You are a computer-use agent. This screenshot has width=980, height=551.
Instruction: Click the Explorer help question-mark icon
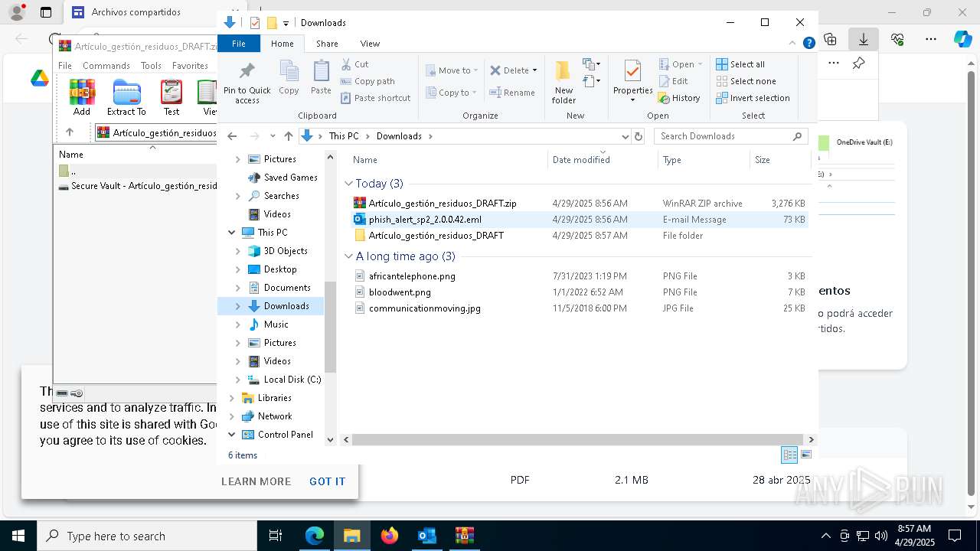pos(808,44)
